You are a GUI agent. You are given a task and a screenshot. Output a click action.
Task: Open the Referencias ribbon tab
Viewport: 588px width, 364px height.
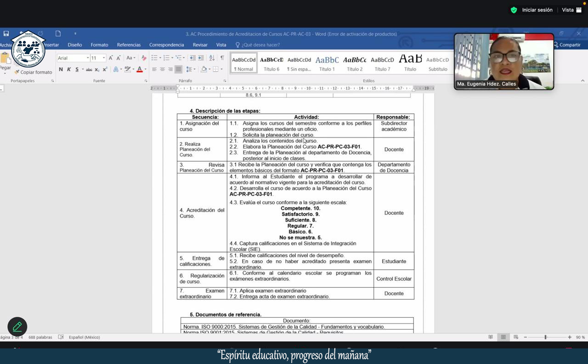(x=129, y=45)
